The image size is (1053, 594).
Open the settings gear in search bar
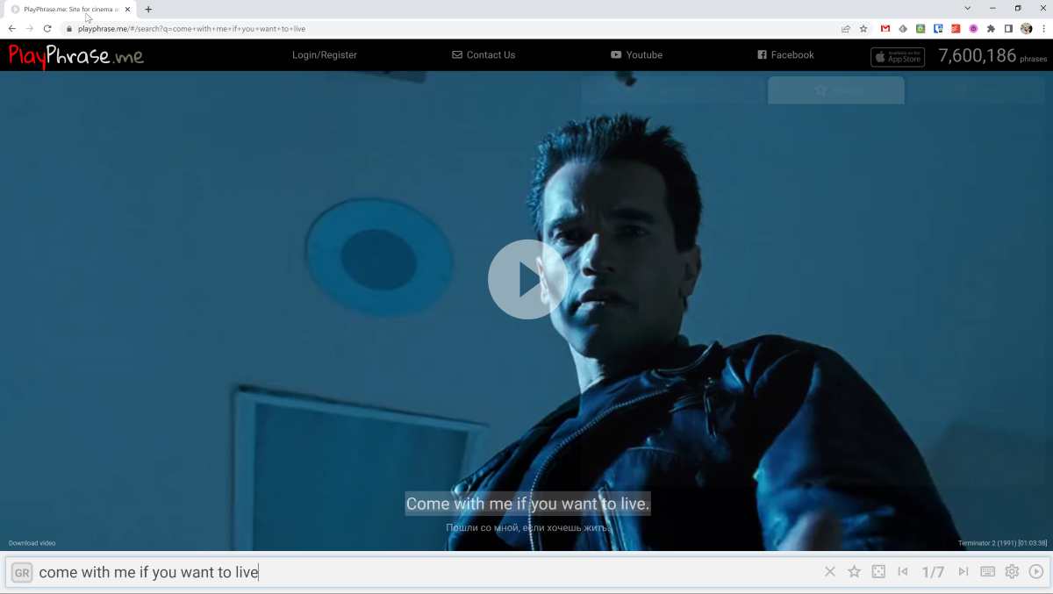tap(1012, 572)
